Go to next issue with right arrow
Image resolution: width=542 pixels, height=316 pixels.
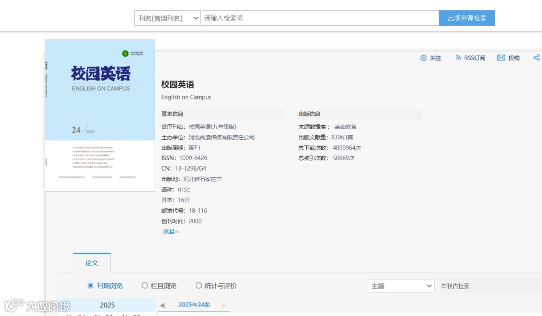[x=224, y=305]
